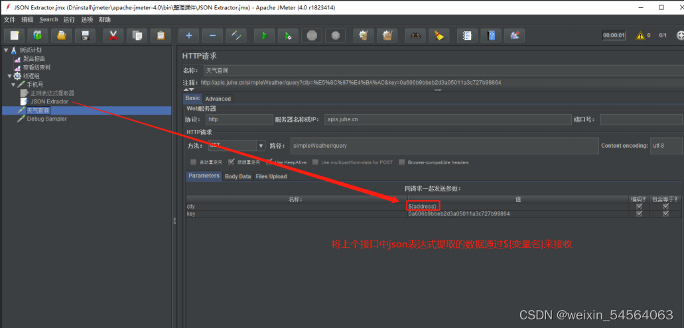Click the 服务器名称或IP input field
Image resolution: width=684 pixels, height=328 pixels.
[448, 119]
